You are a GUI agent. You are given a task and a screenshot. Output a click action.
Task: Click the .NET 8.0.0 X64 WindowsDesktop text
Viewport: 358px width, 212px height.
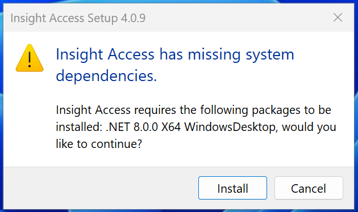(192, 127)
